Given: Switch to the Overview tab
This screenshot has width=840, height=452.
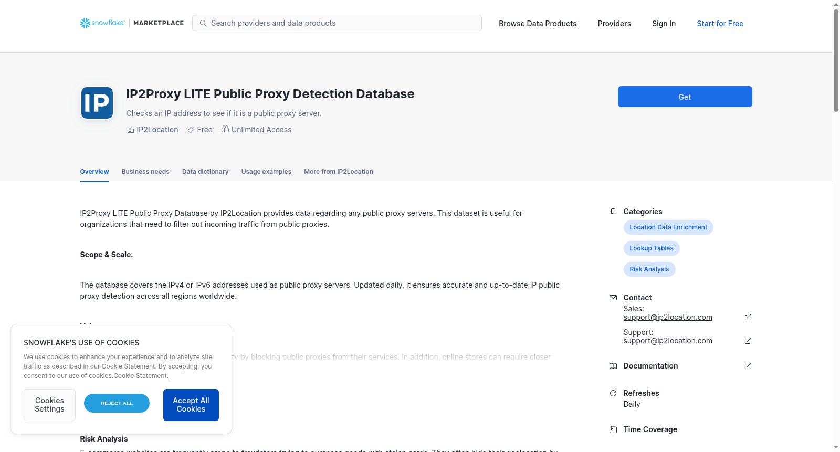Looking at the screenshot, I should point(94,172).
